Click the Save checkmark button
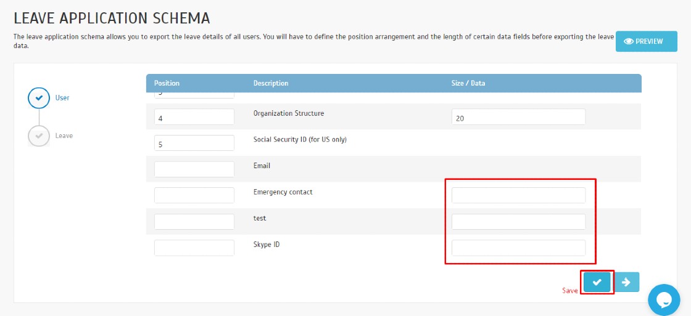 tap(597, 282)
